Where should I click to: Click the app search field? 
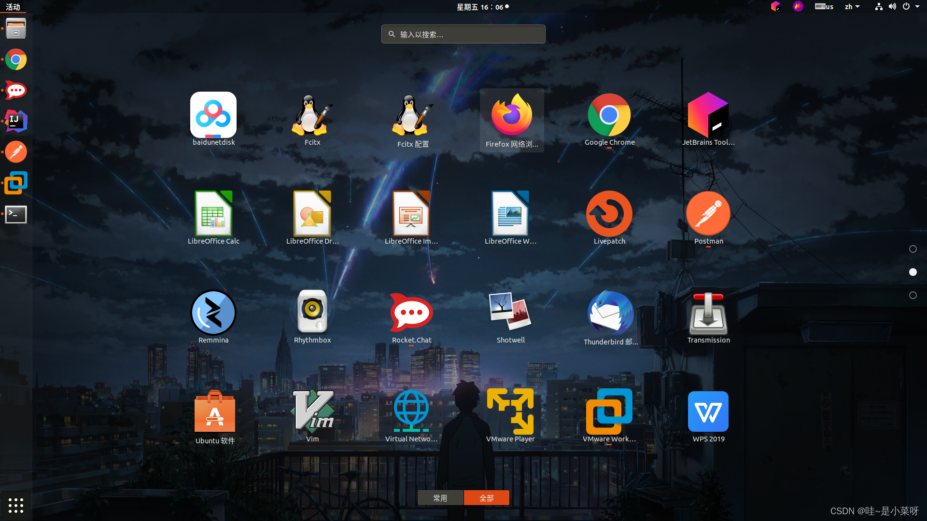(x=463, y=34)
